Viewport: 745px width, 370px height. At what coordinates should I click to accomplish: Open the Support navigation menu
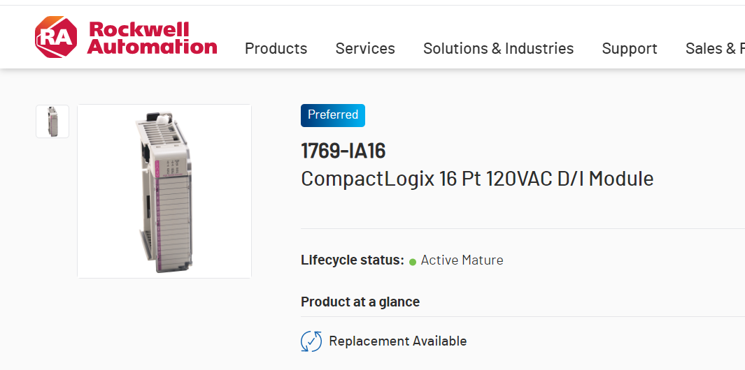[x=630, y=48]
